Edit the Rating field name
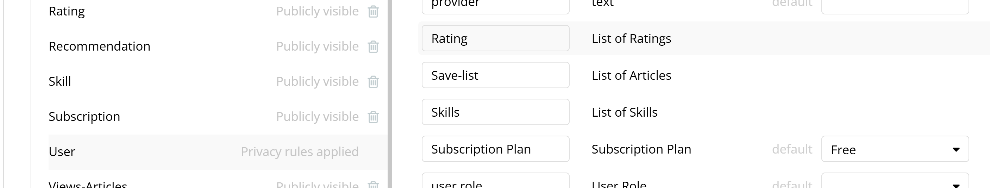 [495, 38]
